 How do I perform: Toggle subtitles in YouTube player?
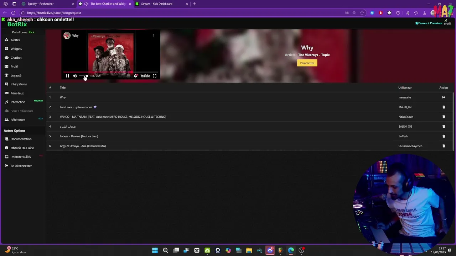click(128, 76)
